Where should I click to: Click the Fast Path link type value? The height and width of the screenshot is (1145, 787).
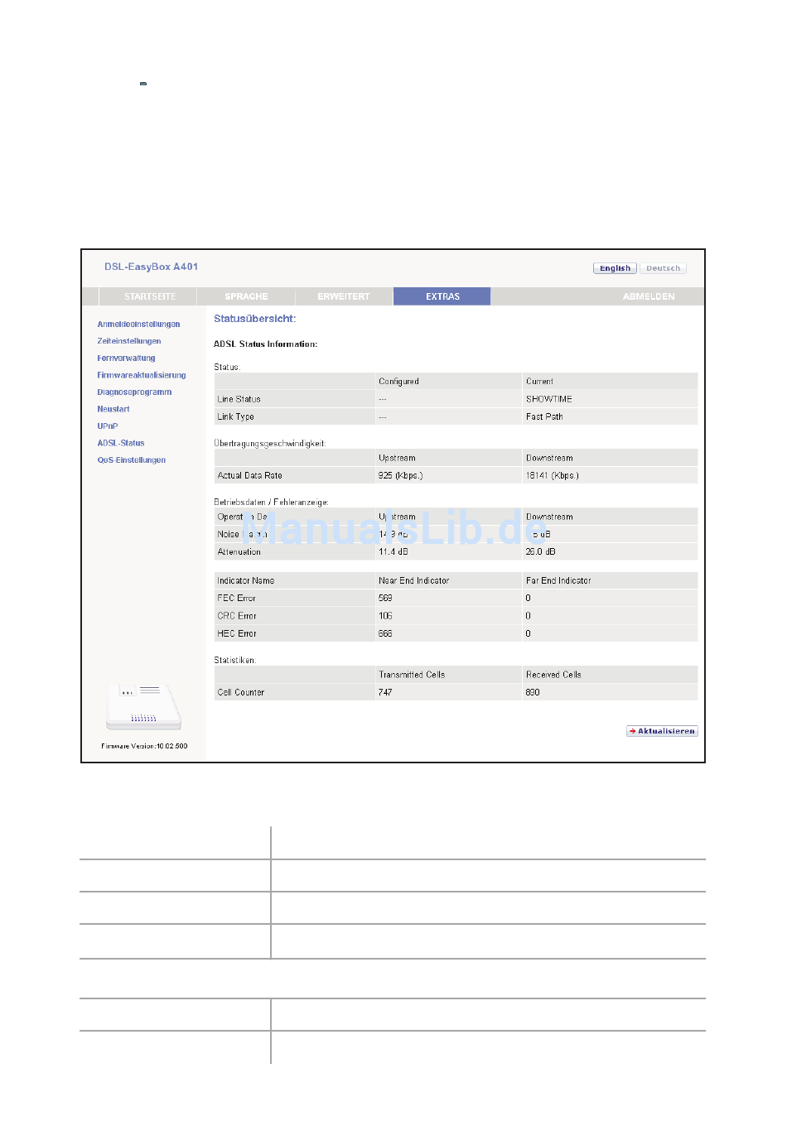[x=544, y=416]
